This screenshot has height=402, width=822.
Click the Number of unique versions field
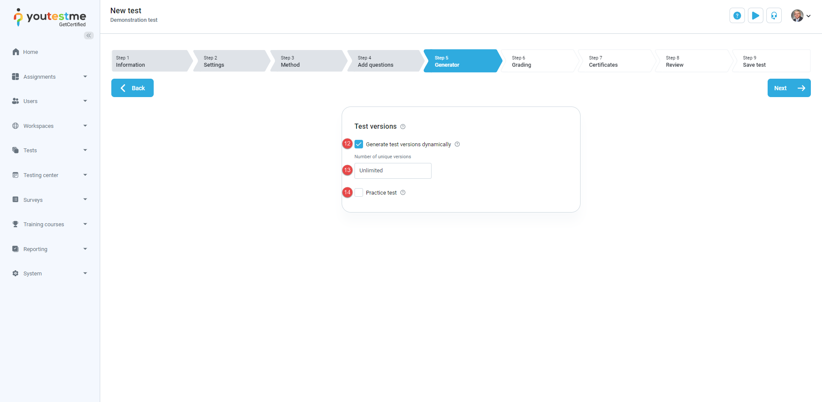click(393, 171)
